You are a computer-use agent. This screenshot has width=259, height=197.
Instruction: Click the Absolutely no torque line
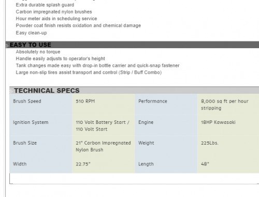[38, 52]
